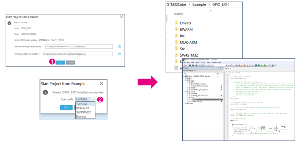The width and height of the screenshot is (297, 142).
Task: Click the Find magnifier icon in IAR toolbar
Action: 231,65
